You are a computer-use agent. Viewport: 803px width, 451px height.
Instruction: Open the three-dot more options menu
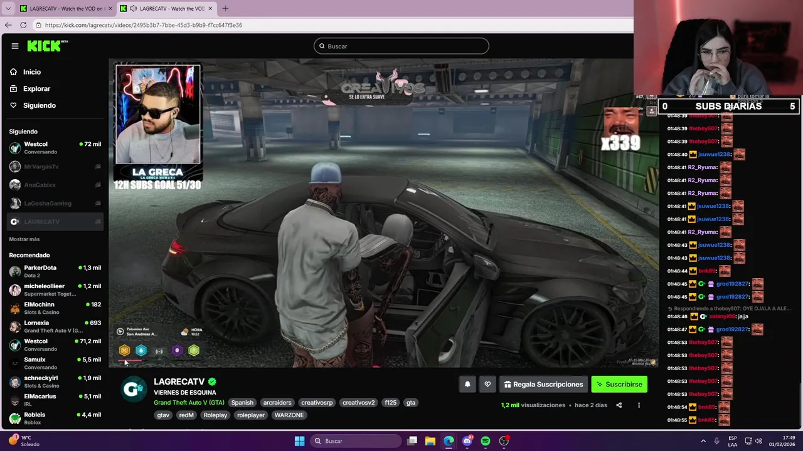point(639,405)
